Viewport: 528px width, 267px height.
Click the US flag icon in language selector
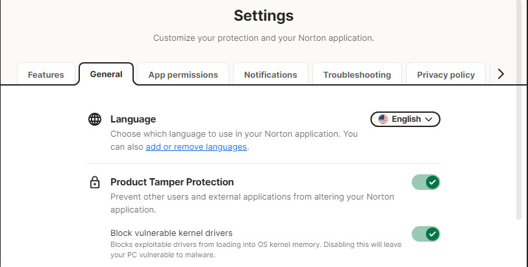coord(383,119)
